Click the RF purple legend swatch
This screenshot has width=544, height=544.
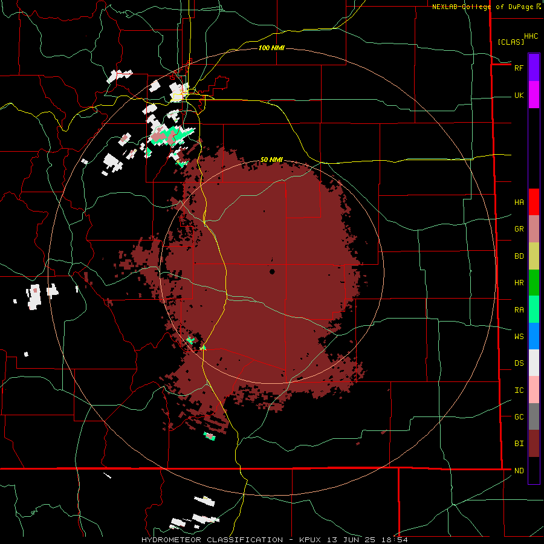coord(534,68)
